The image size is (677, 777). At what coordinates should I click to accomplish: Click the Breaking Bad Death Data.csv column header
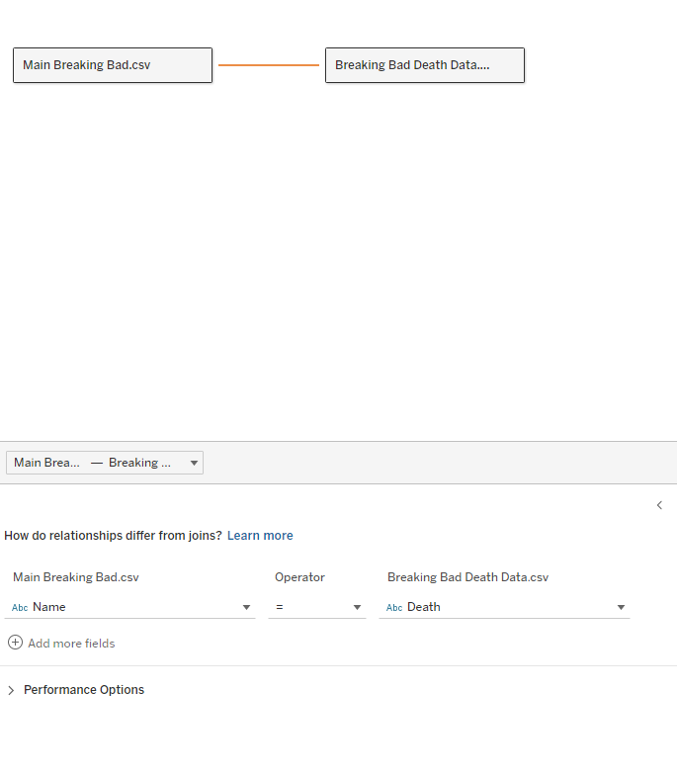point(468,577)
